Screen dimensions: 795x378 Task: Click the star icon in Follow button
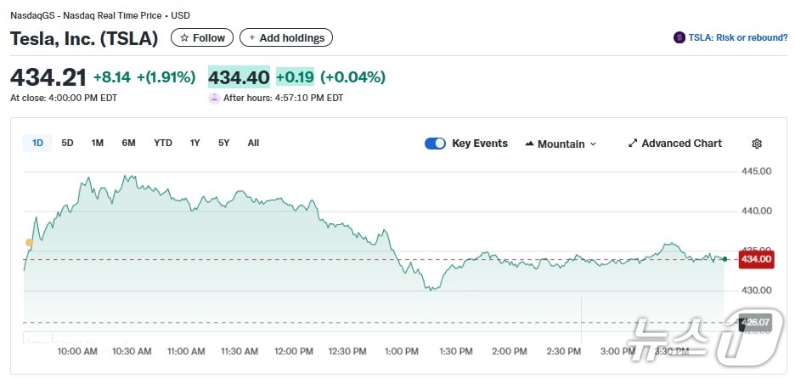coord(184,37)
